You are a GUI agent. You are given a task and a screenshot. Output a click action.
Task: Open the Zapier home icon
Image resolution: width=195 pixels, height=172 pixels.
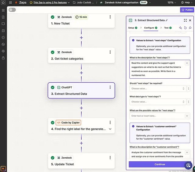click(x=3, y=2)
